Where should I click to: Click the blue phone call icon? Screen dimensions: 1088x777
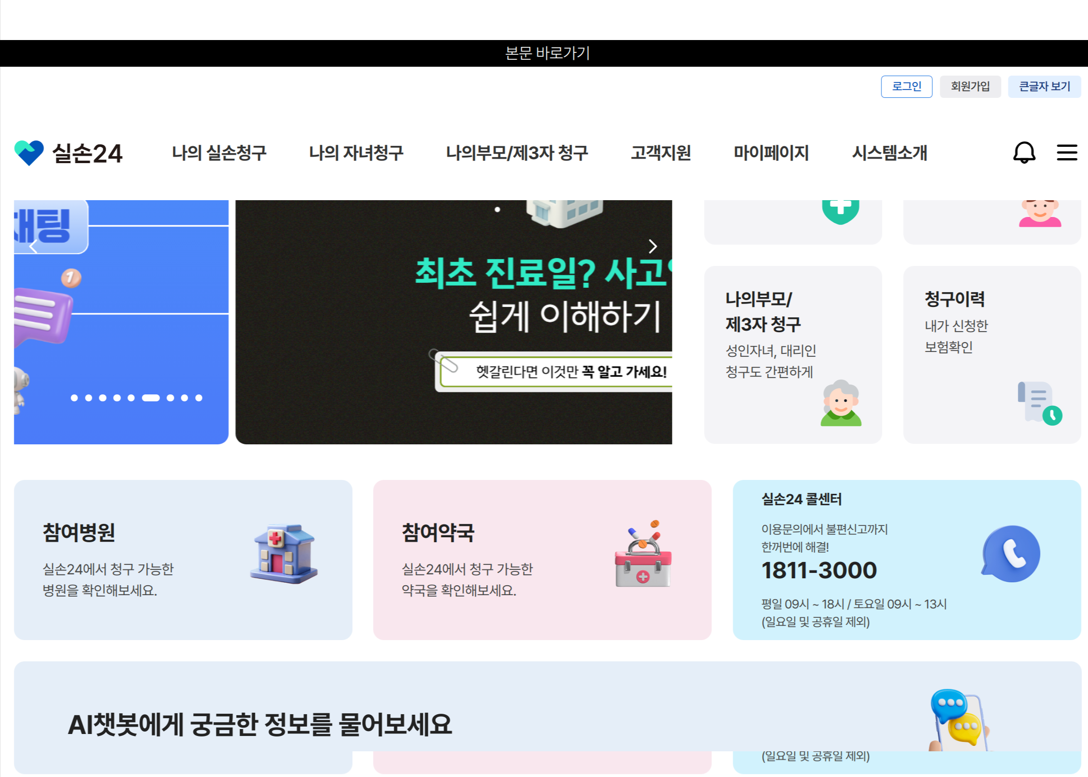(x=1011, y=554)
